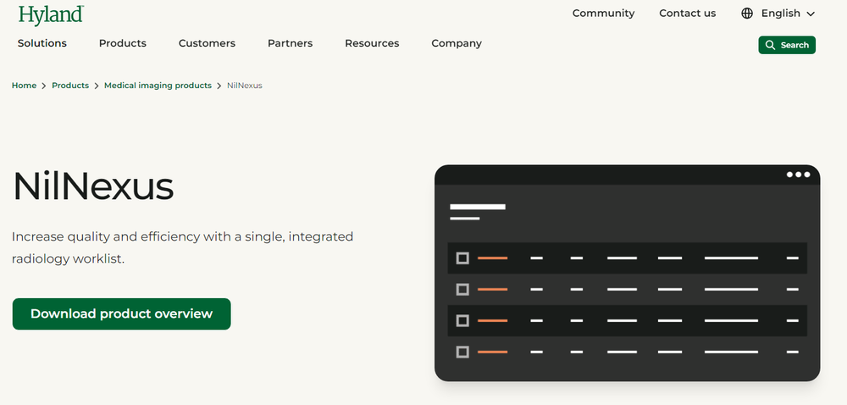847x405 pixels.
Task: Click the globe language icon
Action: click(747, 14)
